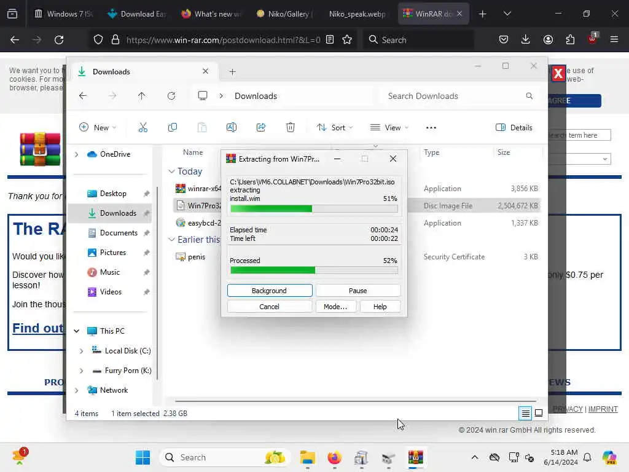
Task: Open the View dropdown menu
Action: (389, 128)
